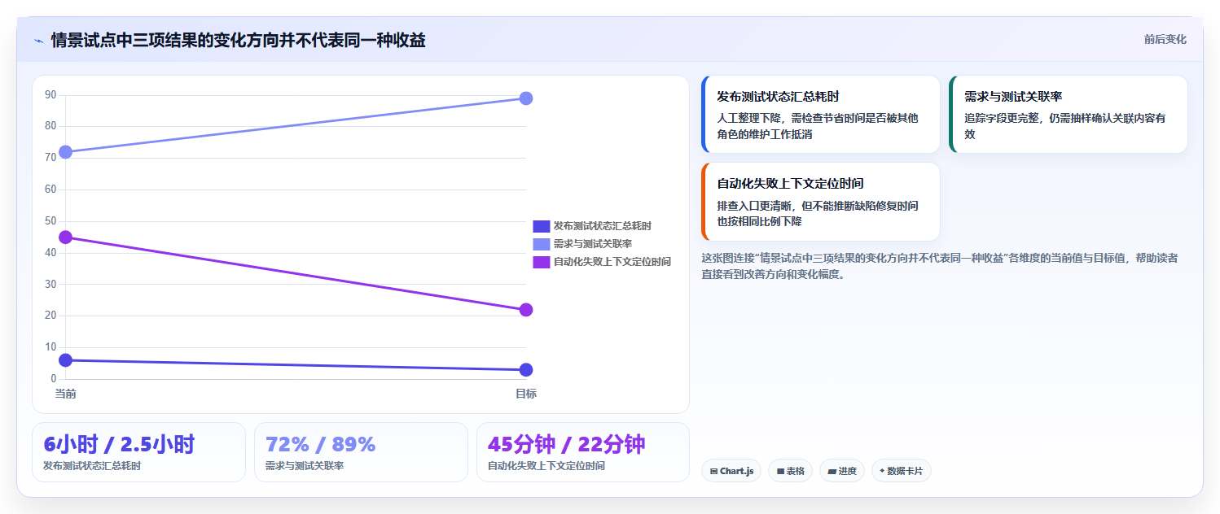Click the page title 情景试点中三项结果
Screen dimensions: 1220x514
(x=238, y=40)
